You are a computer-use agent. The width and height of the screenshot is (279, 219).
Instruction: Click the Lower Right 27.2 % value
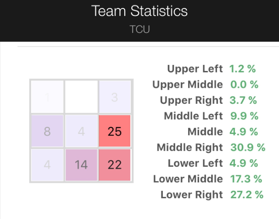click(x=247, y=195)
